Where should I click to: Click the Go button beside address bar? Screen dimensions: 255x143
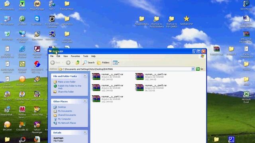pos(200,69)
